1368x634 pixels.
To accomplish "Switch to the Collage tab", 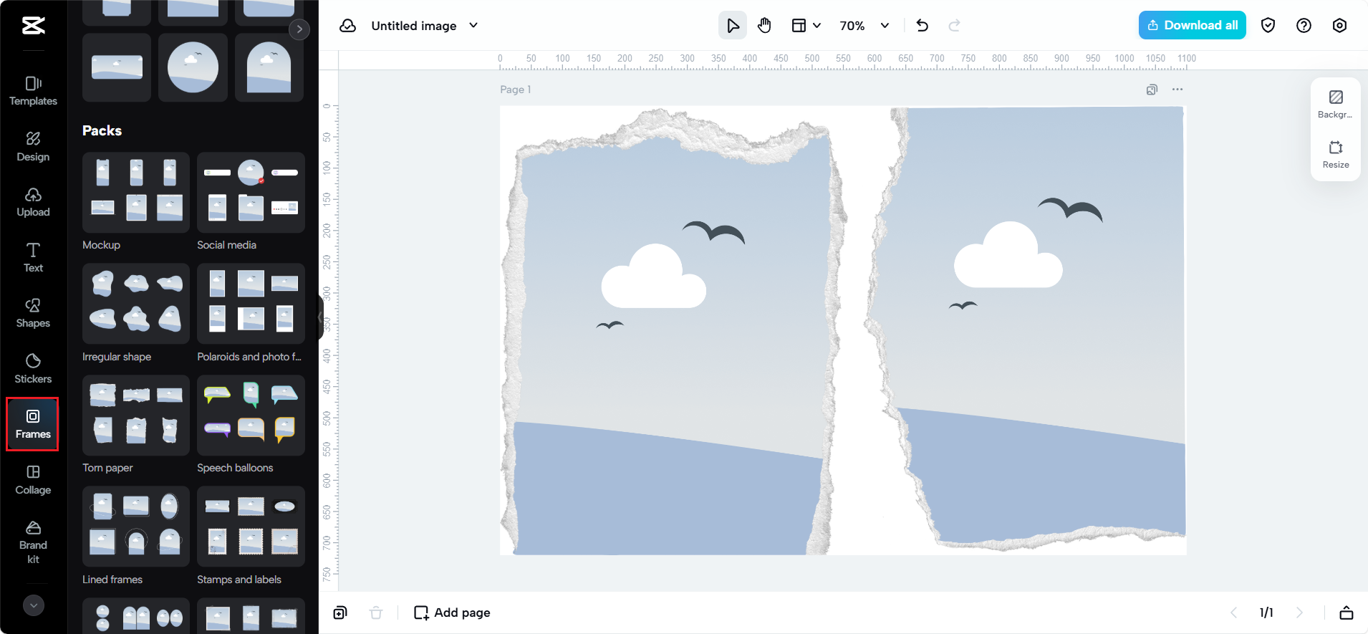I will coord(33,480).
